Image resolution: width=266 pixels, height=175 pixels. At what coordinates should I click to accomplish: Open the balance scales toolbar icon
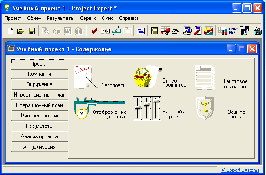click(176, 31)
